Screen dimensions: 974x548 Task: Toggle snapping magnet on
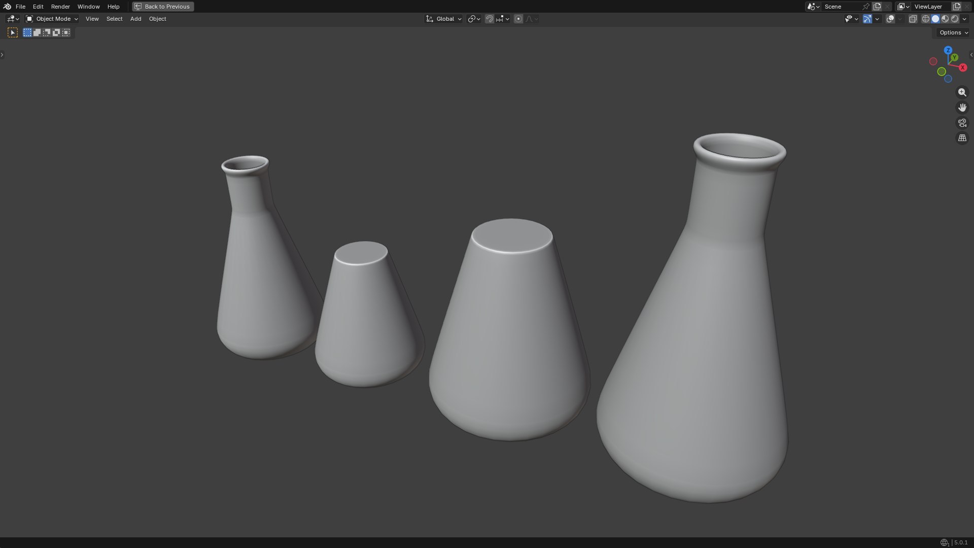point(489,19)
